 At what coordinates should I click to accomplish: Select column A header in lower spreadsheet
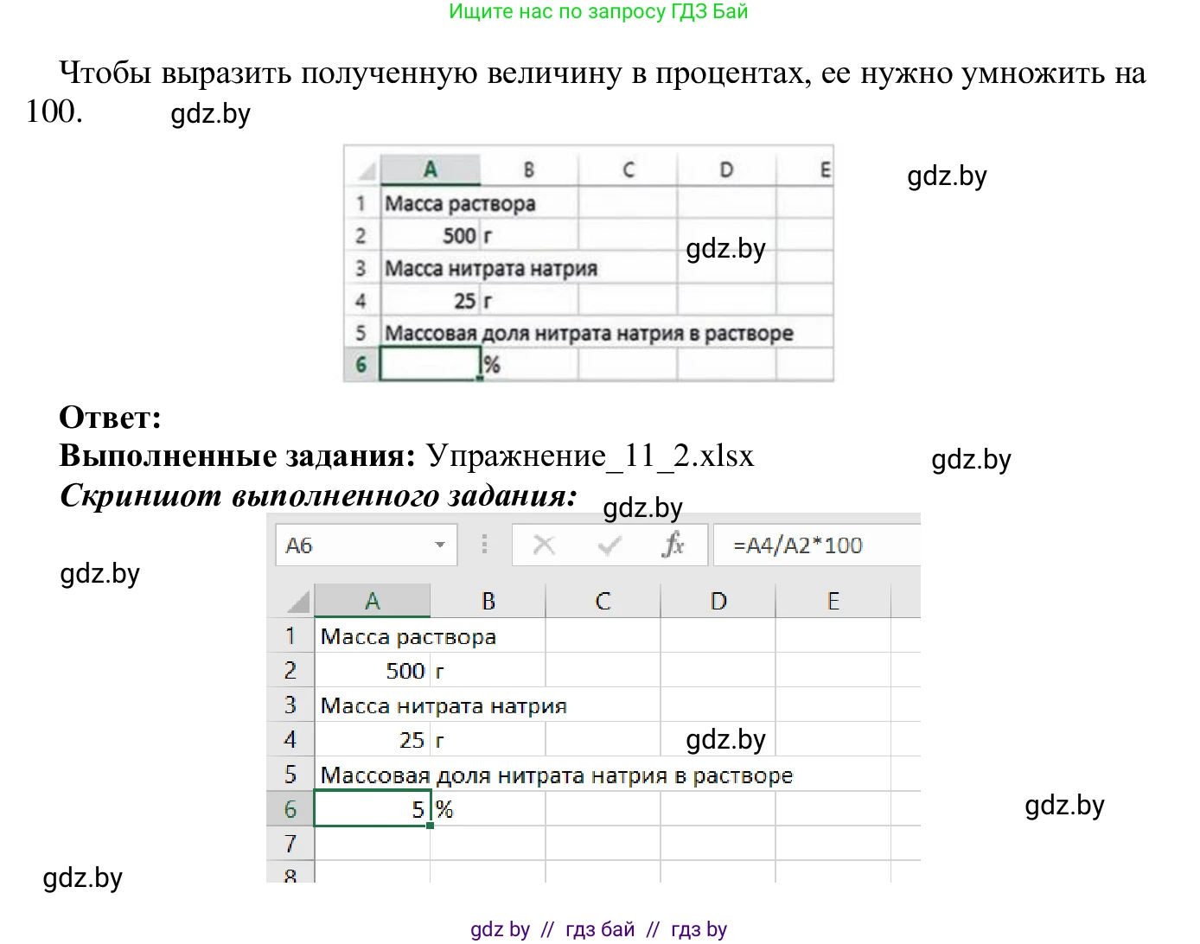click(373, 600)
